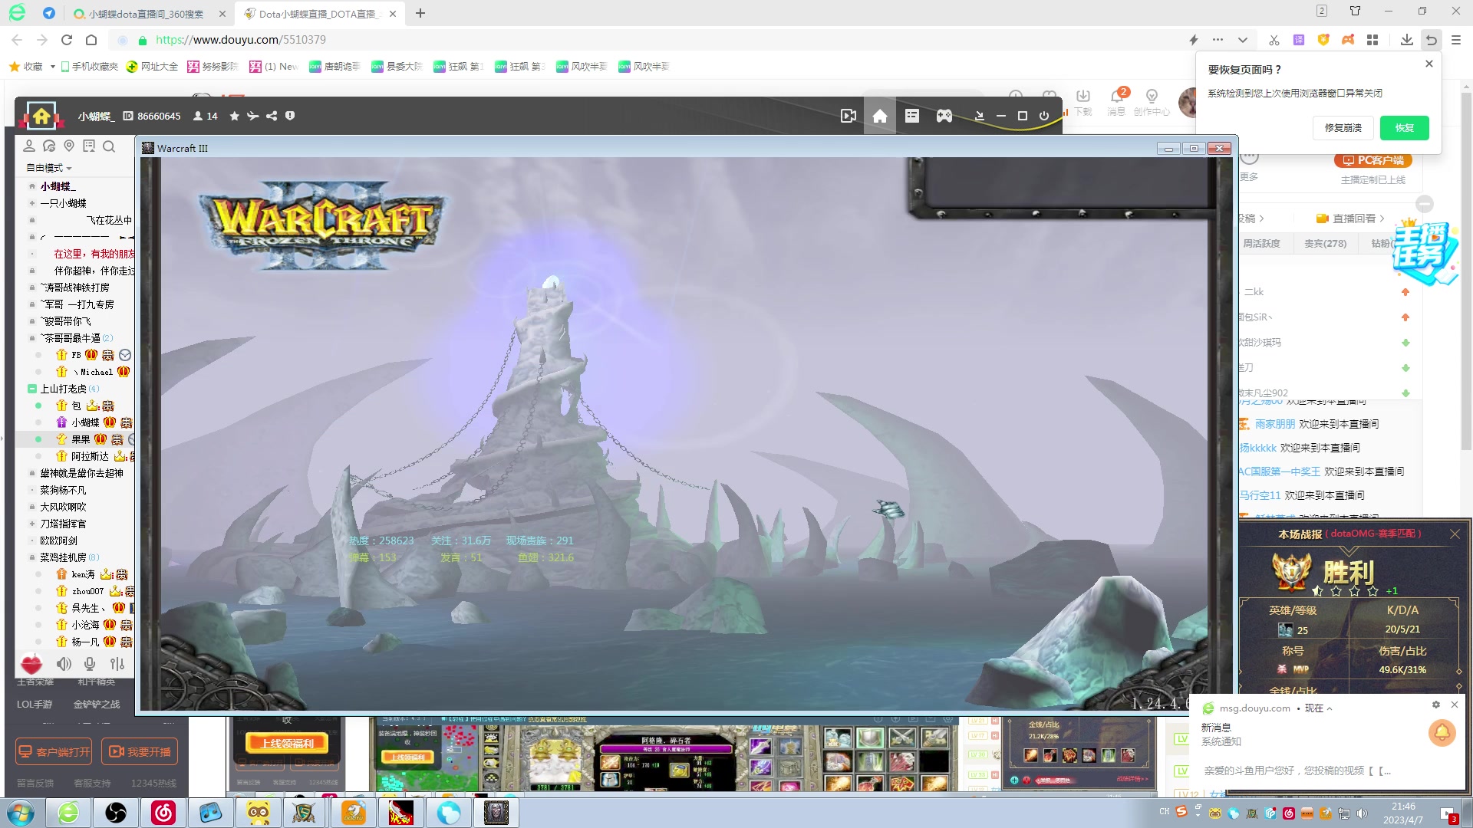This screenshot has width=1473, height=828.
Task: Toggle notification settings gear in msg.douyu.com popup
Action: [x=1436, y=705]
